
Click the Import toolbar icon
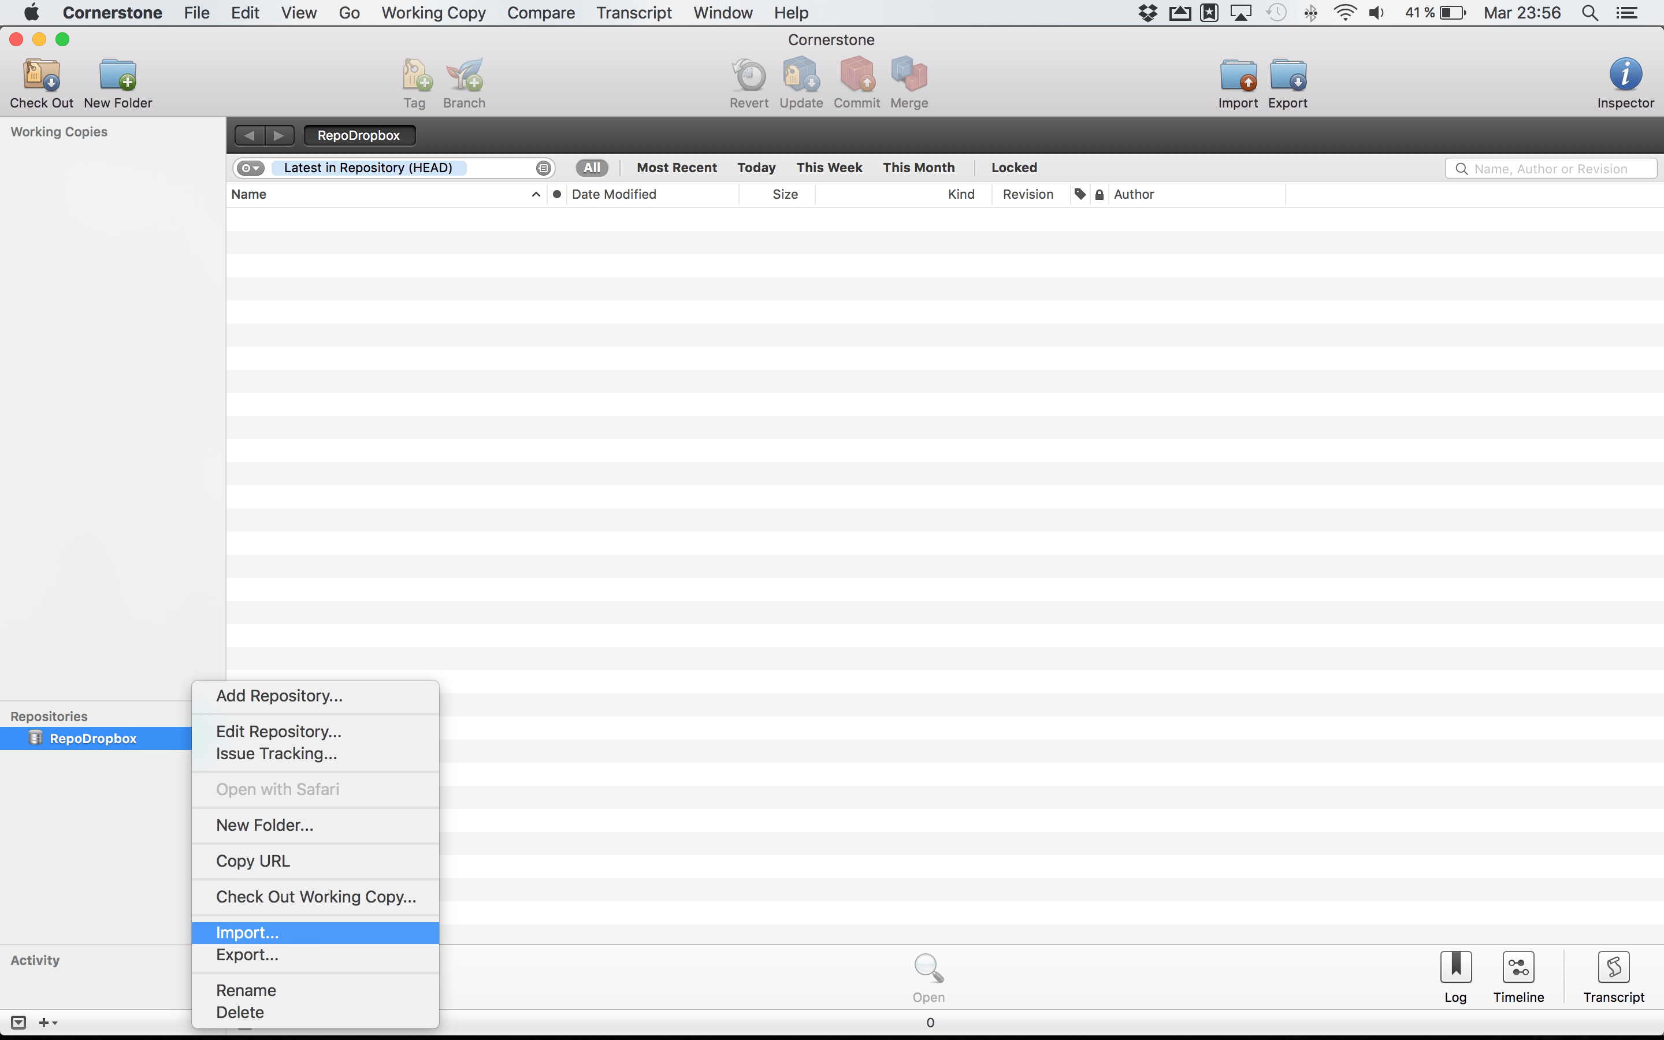[1238, 75]
